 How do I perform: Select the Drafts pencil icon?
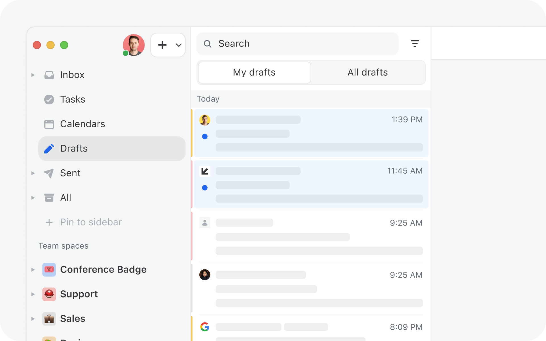click(x=49, y=149)
